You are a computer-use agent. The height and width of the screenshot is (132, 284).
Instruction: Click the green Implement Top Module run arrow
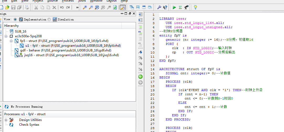(175, 7)
